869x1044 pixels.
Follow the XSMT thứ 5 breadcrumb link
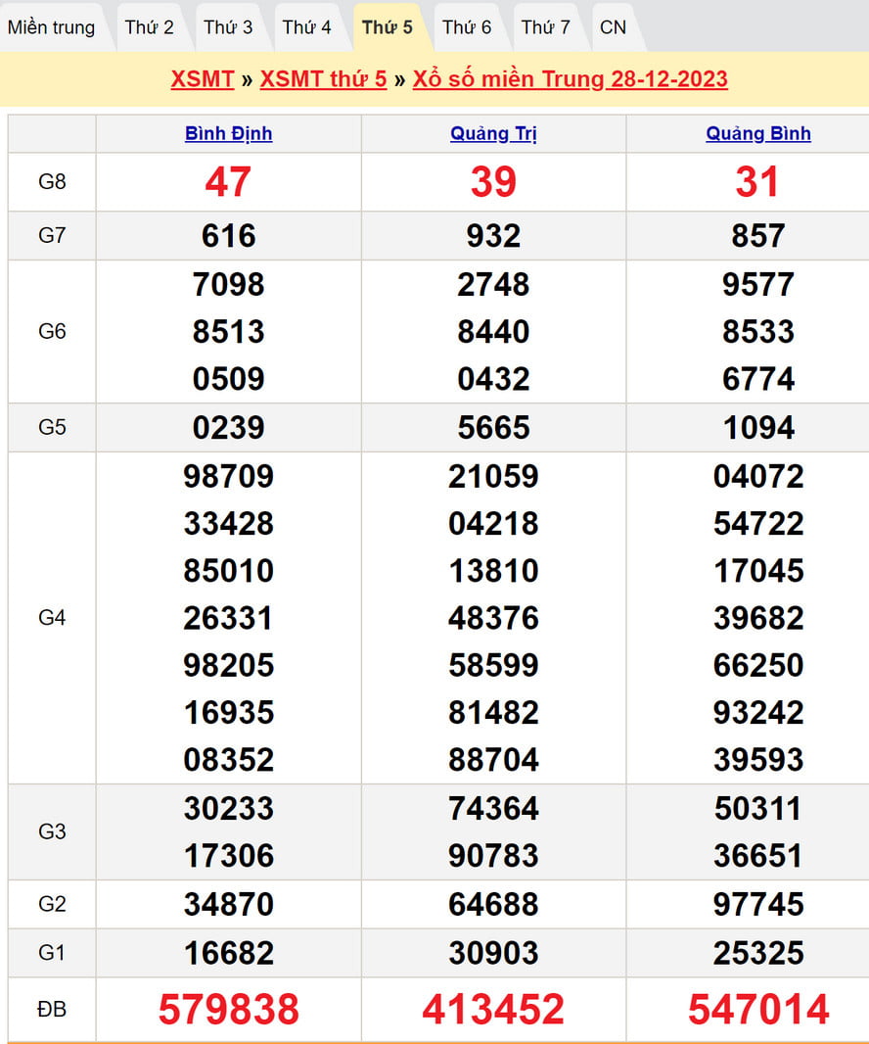323,79
